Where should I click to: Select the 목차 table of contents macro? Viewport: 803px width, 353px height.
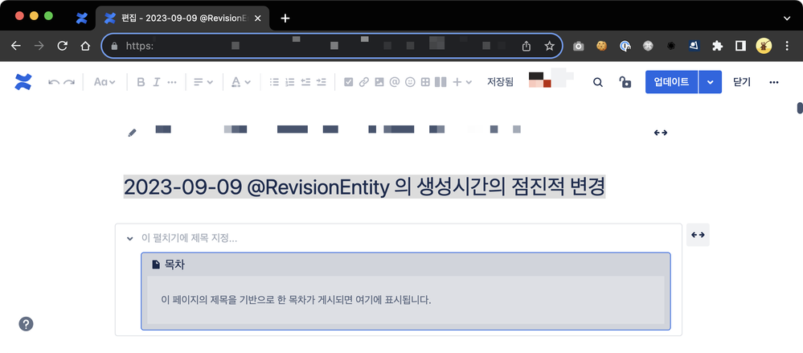[x=406, y=291]
